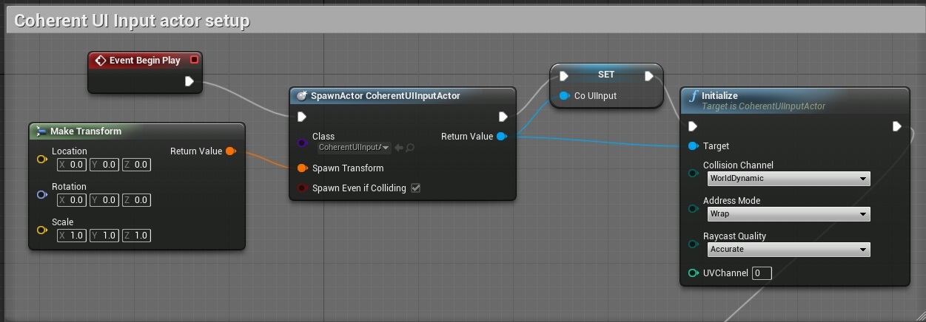The width and height of the screenshot is (926, 322).
Task: Click the red delegate pin on Event Begin Play
Action: click(x=194, y=60)
